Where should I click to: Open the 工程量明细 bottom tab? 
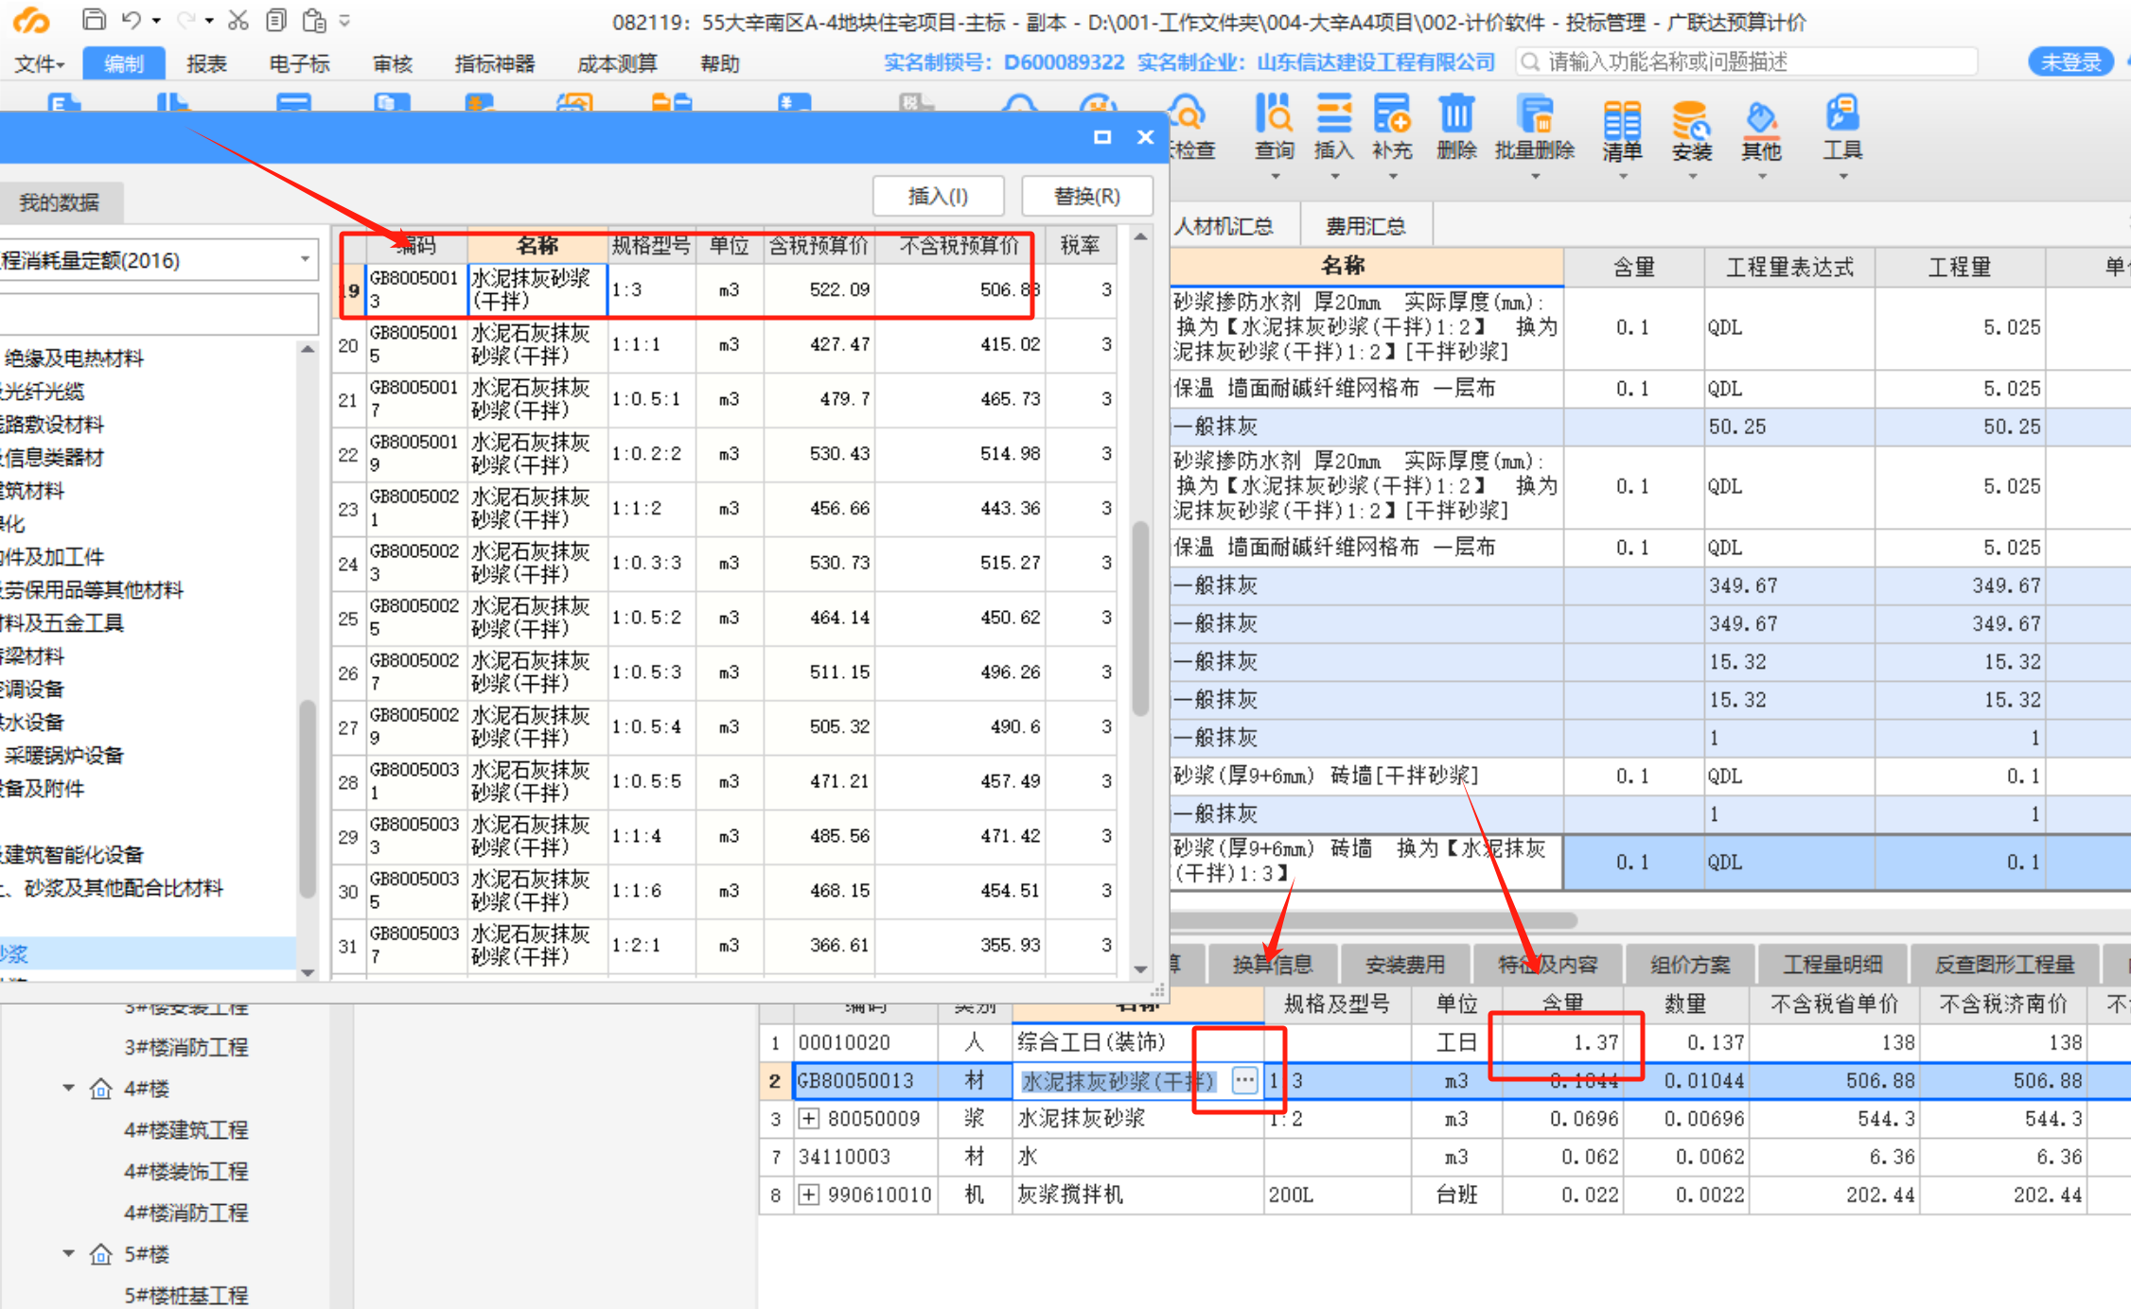point(1832,965)
